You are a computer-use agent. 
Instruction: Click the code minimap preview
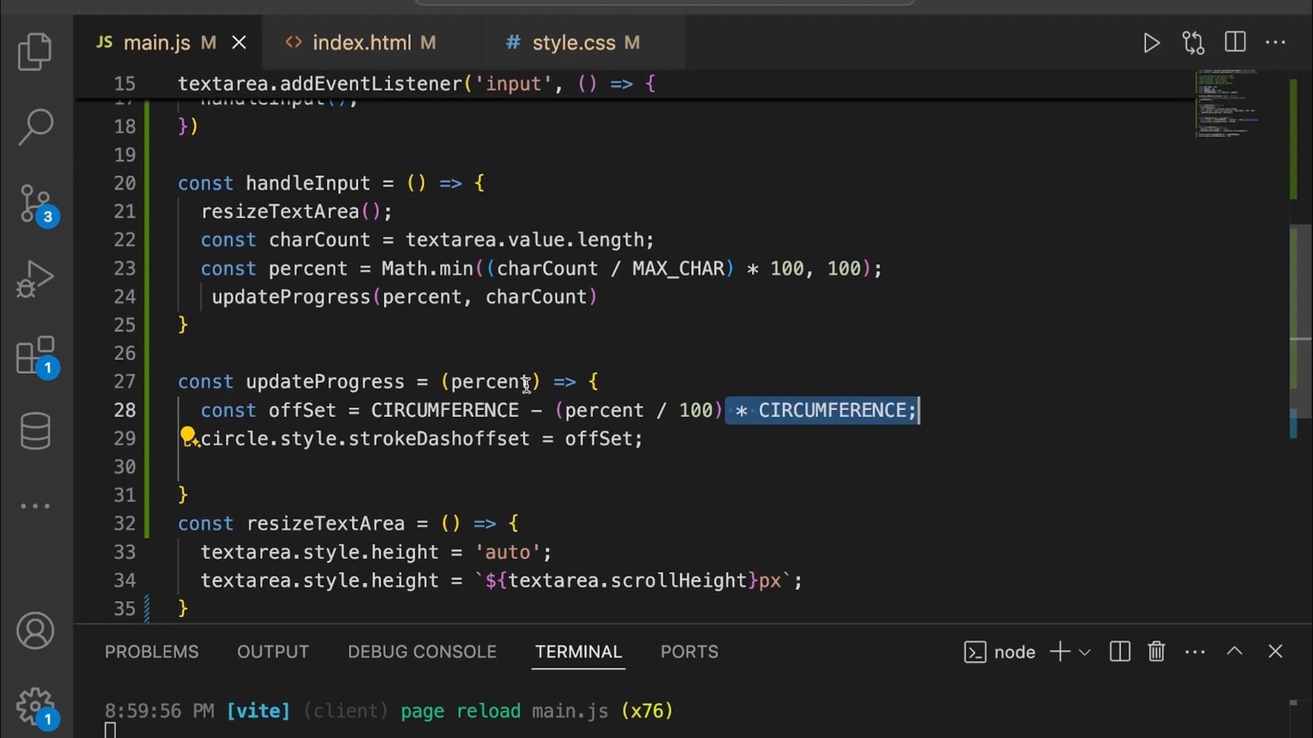(1228, 104)
